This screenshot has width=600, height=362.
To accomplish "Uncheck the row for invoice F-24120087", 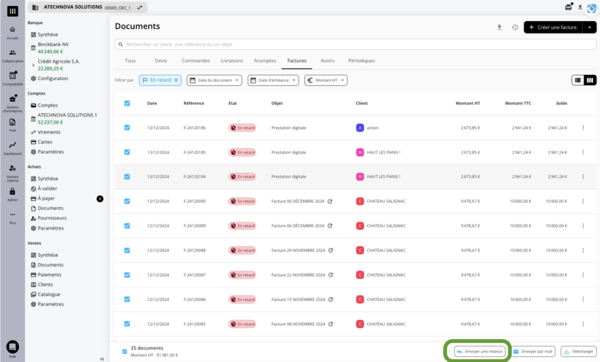I will click(x=127, y=275).
